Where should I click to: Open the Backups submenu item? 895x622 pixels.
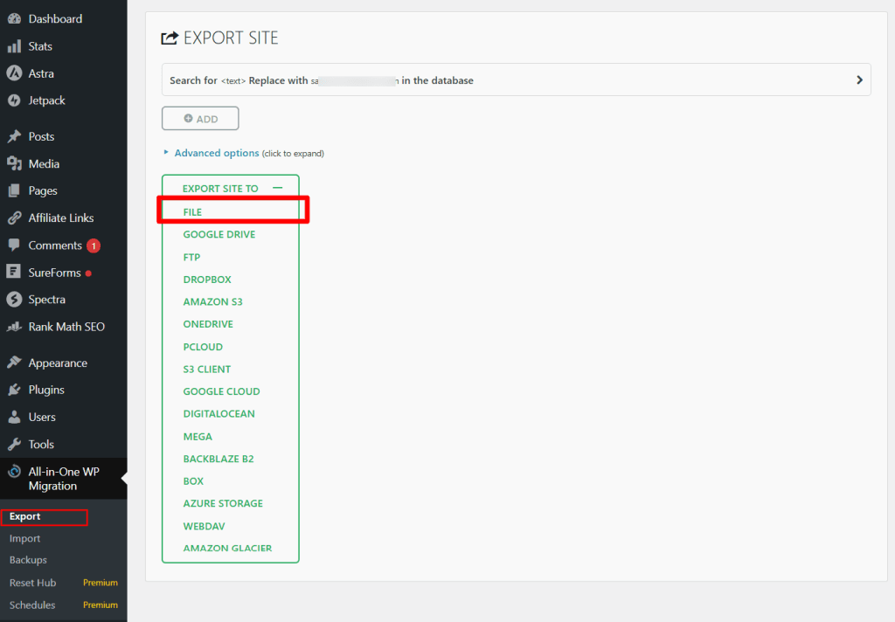pyautogui.click(x=27, y=559)
